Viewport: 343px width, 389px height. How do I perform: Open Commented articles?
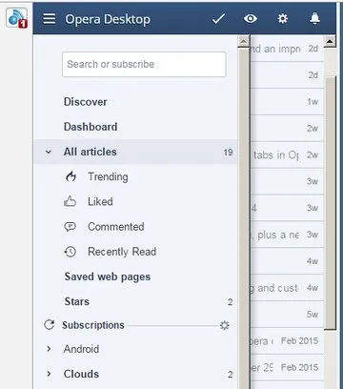tap(116, 227)
